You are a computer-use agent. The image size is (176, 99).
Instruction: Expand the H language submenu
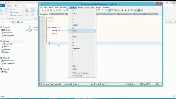pyautogui.click(x=82, y=28)
